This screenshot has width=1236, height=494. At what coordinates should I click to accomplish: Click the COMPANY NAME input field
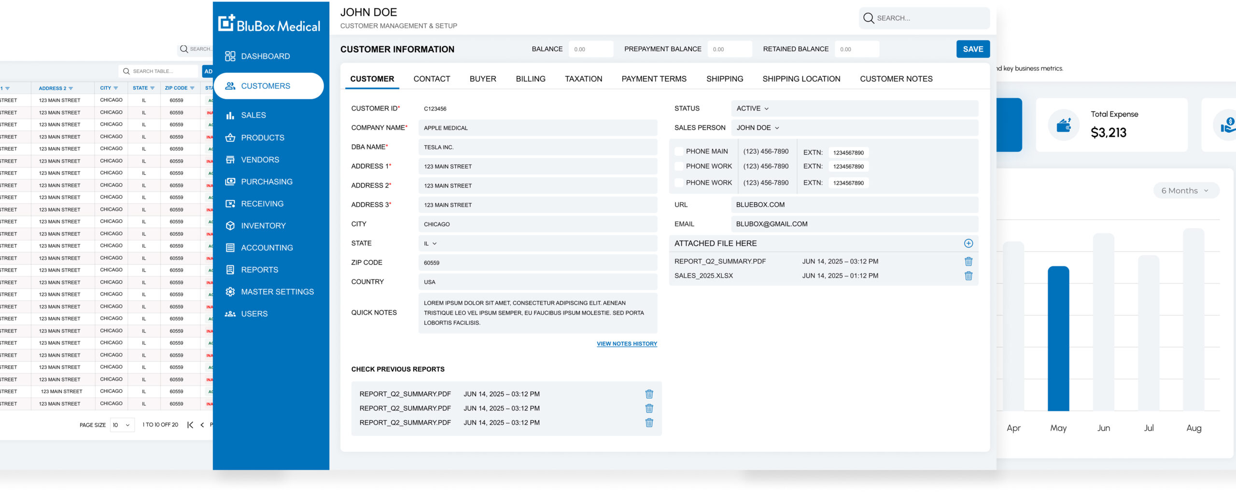pos(537,128)
